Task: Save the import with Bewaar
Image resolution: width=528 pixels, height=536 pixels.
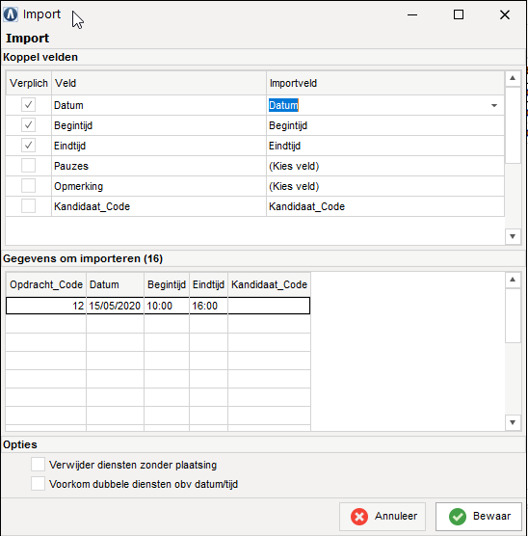Action: coord(479,516)
